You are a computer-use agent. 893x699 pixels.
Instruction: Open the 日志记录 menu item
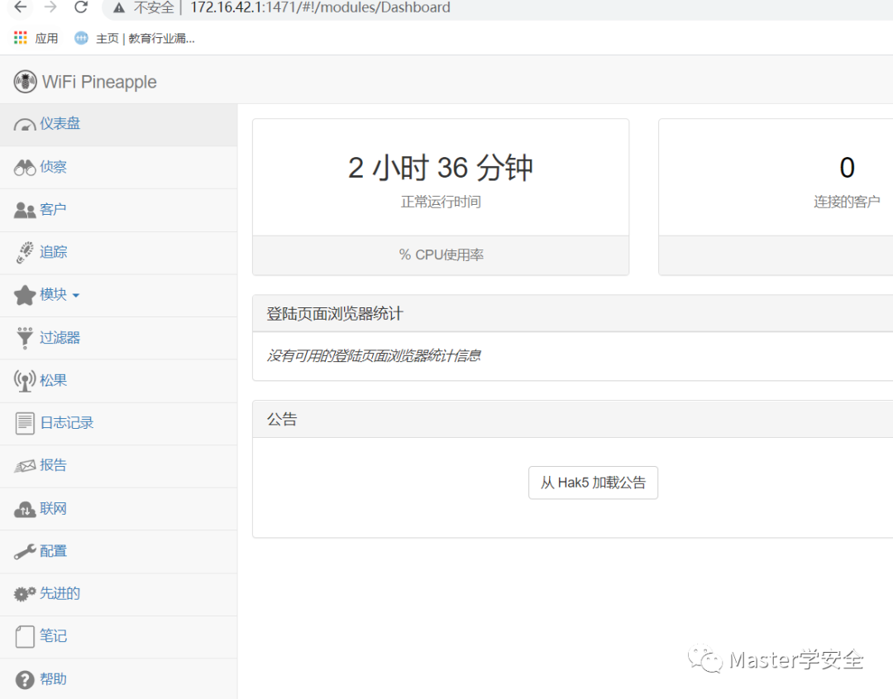pos(118,424)
